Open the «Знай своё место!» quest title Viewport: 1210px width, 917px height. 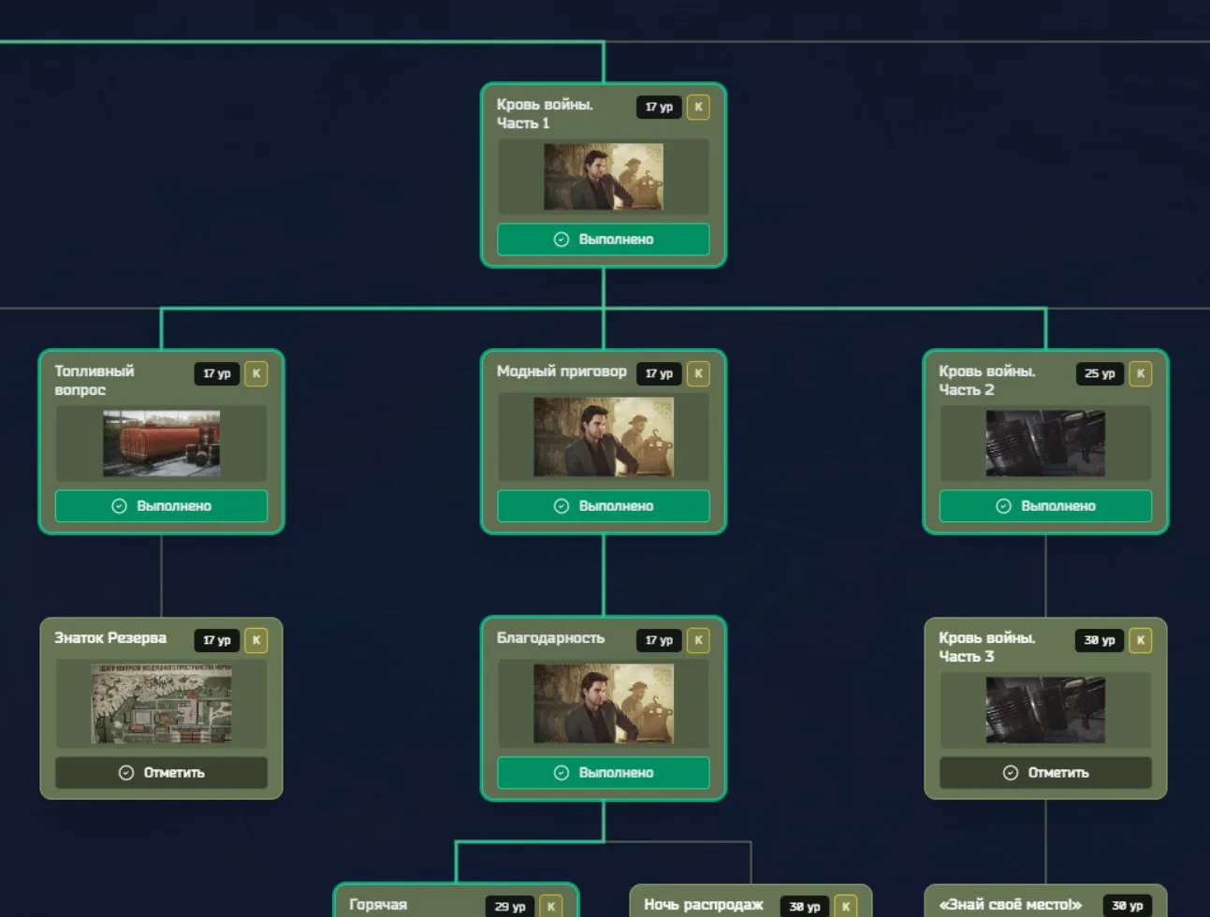1010,905
